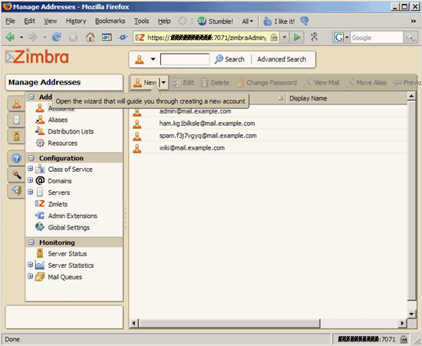Expand the Mail Queues node
The width and height of the screenshot is (422, 346).
coord(31,276)
